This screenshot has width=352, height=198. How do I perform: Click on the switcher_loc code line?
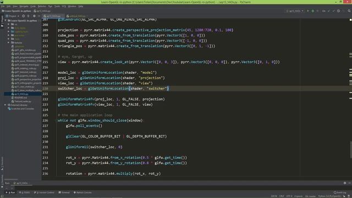coord(113,89)
